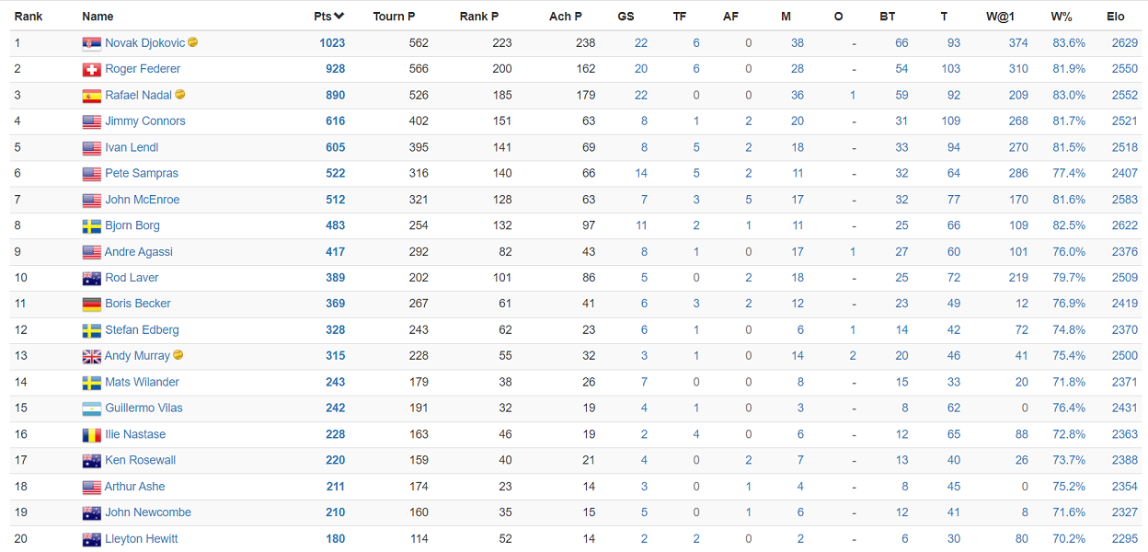Viewport: 1148px width, 552px height.
Task: Click the Argentine flag beside Guillermo Vilas
Action: pos(91,408)
